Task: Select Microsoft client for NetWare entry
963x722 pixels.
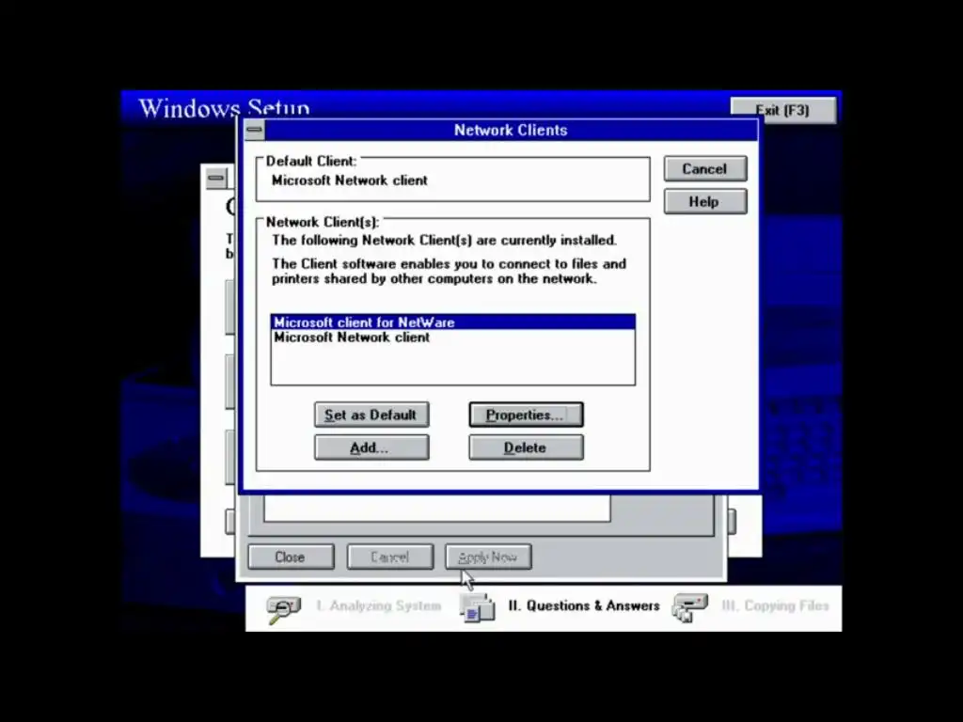Action: tap(452, 322)
